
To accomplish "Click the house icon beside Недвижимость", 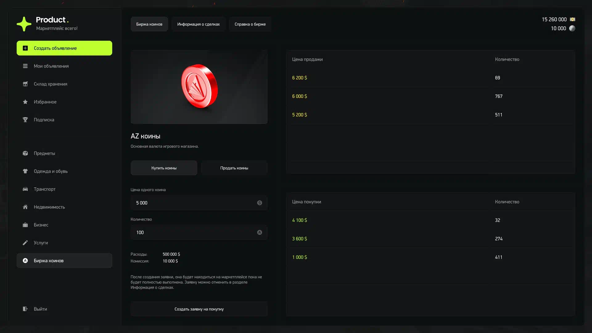I will 25,207.
